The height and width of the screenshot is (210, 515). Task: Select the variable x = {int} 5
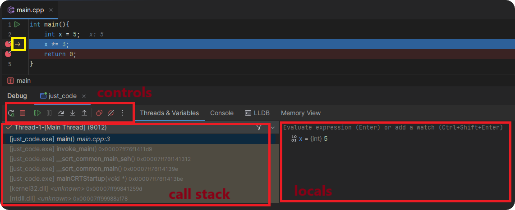(x=313, y=139)
